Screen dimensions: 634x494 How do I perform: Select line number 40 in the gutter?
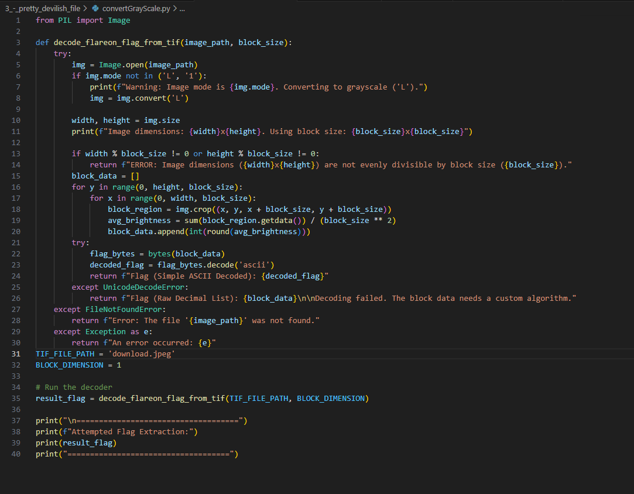click(16, 454)
